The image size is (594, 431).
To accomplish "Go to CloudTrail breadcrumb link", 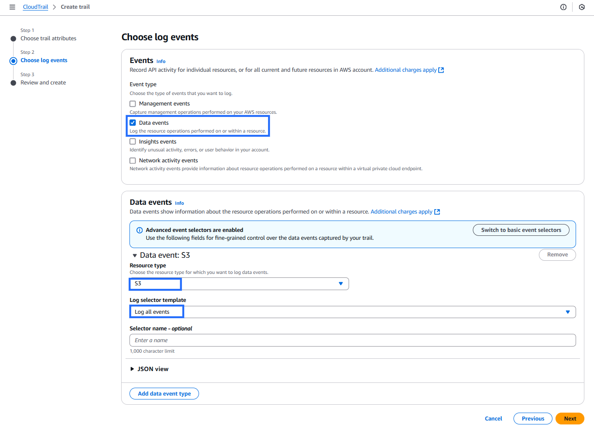I will pyautogui.click(x=35, y=7).
